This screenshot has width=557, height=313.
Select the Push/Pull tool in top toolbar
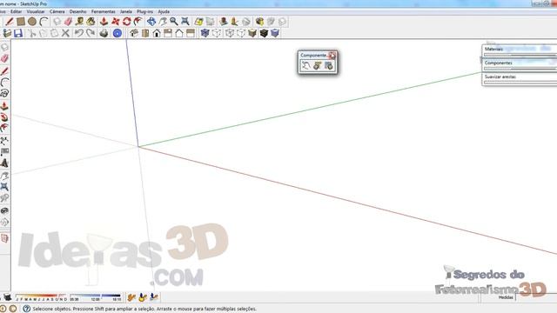click(x=104, y=22)
